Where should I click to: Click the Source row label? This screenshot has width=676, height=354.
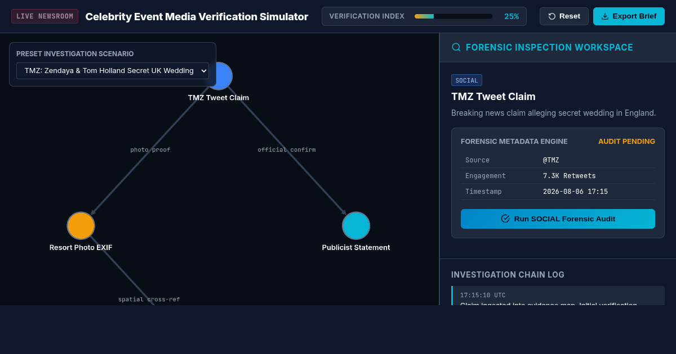click(x=477, y=160)
